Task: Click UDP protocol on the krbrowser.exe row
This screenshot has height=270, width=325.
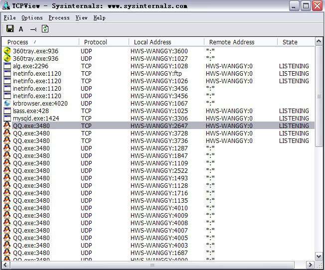Action: [86, 104]
